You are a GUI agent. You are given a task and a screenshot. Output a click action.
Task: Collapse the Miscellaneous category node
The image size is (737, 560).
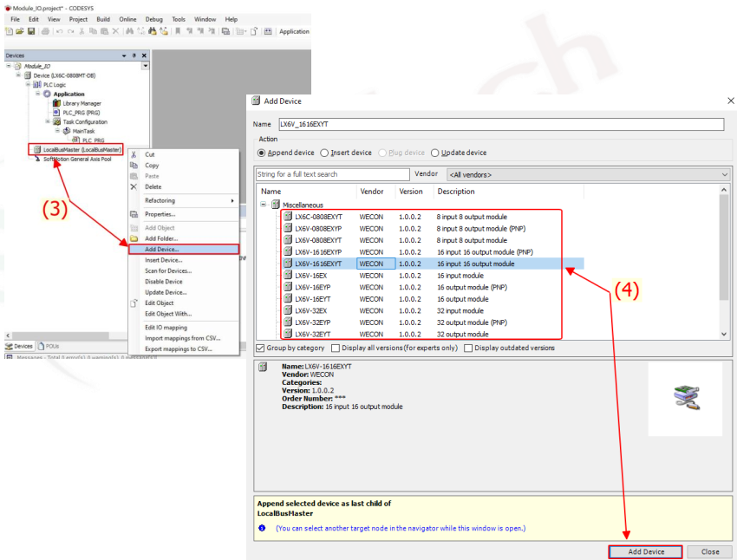point(264,205)
